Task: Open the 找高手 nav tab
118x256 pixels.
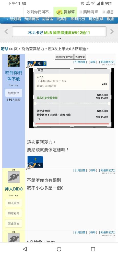Action: [62, 19]
